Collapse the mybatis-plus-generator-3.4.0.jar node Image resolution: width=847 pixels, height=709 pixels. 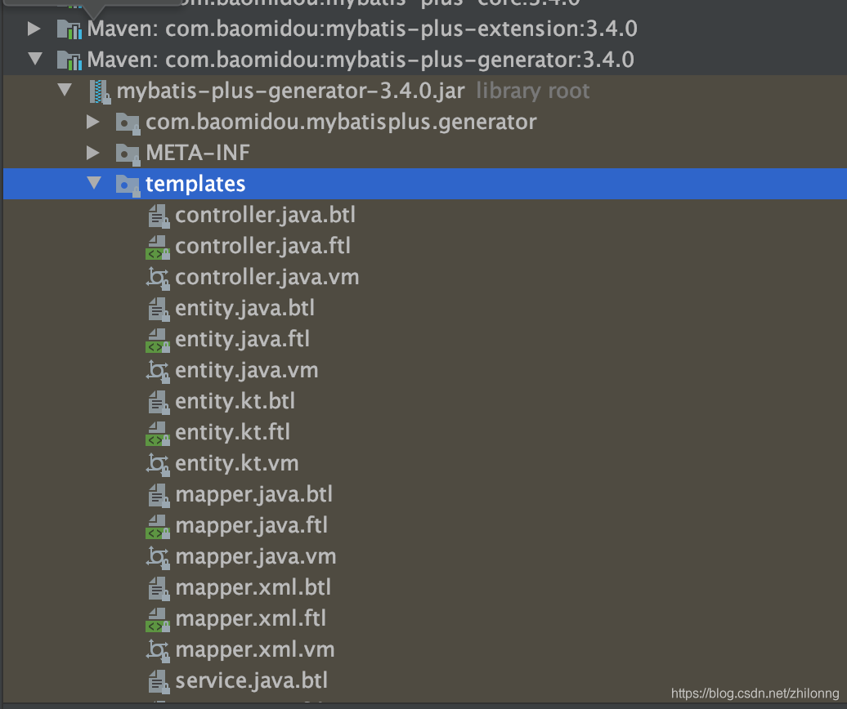(65, 90)
